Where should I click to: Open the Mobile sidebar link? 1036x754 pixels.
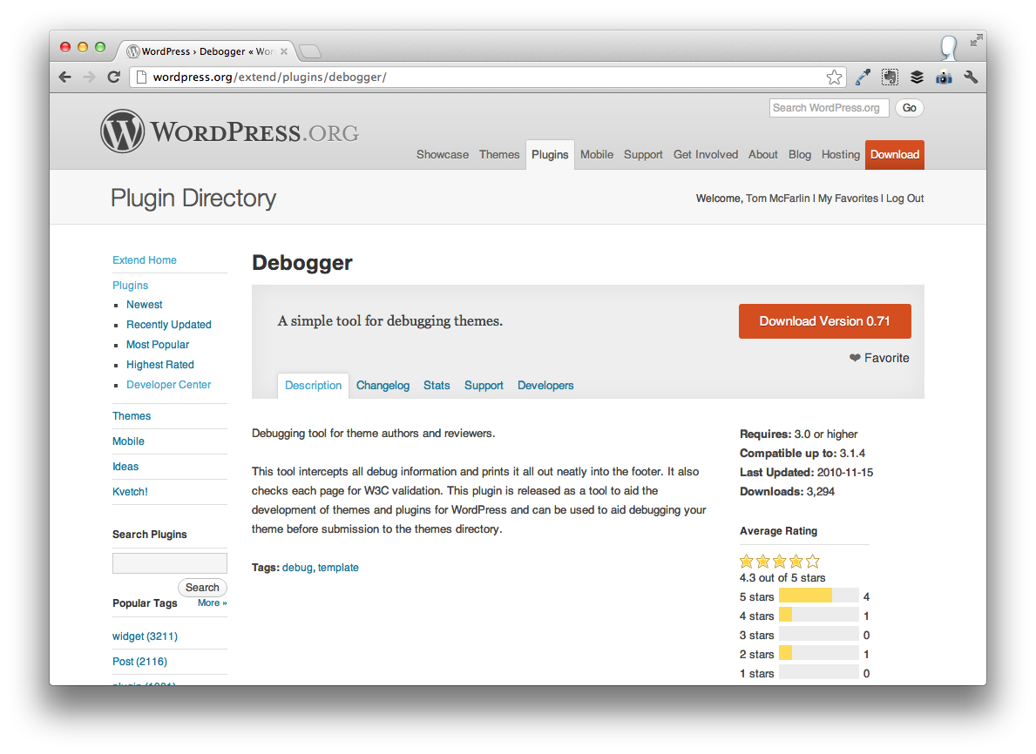(128, 441)
